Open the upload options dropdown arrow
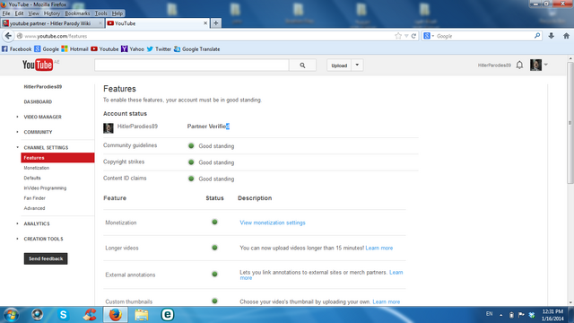 tap(357, 65)
